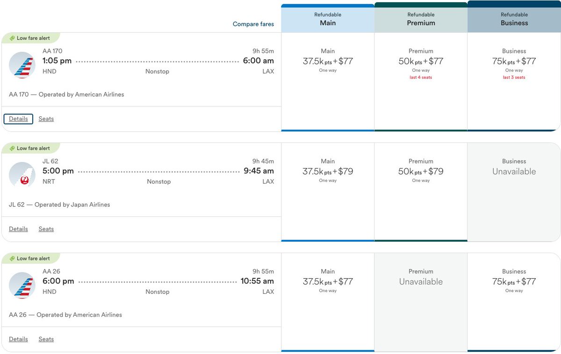561x354 pixels.
Task: Click the Low fare alert tag on AA 26
Action: tap(30, 259)
